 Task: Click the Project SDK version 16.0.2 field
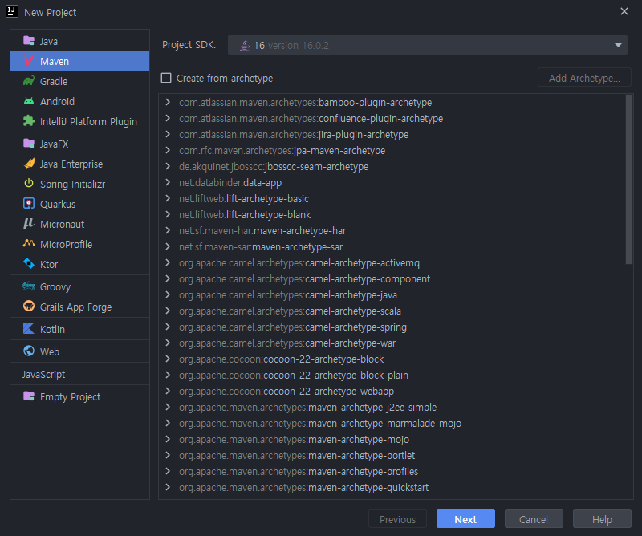428,45
